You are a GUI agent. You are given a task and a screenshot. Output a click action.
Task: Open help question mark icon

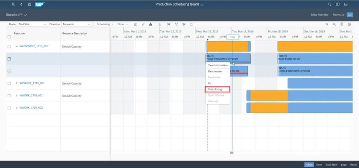point(337,4)
